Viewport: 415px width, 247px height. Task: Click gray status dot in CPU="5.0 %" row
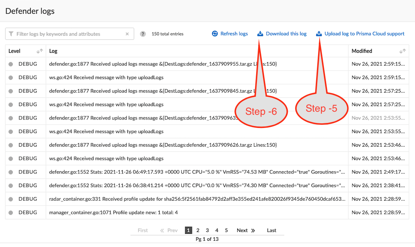click(x=11, y=172)
